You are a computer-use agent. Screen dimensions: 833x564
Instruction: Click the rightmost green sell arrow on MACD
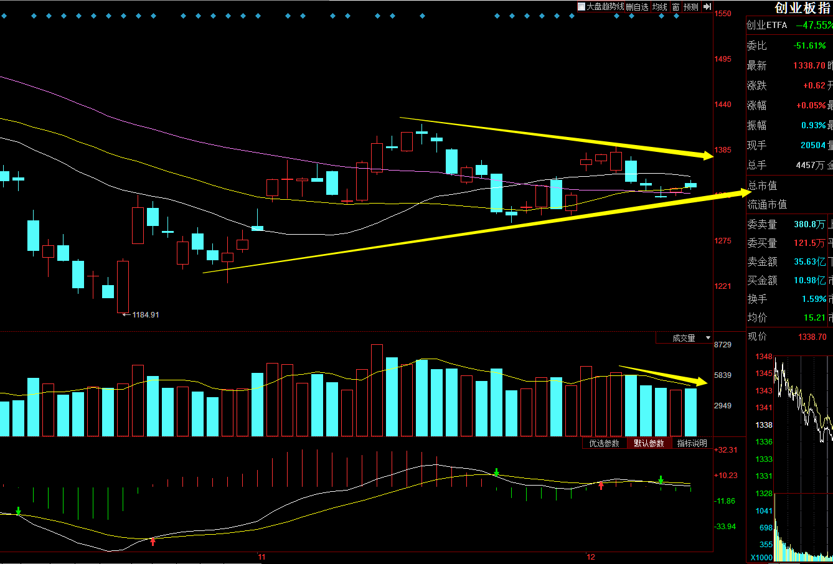(661, 479)
